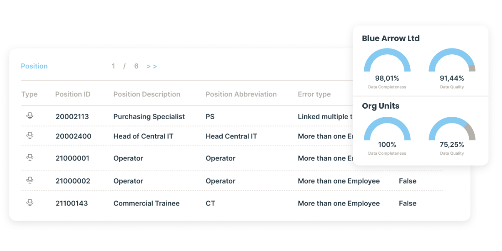Sort by Position Description column header
Image resolution: width=502 pixels, height=251 pixels.
(x=146, y=94)
